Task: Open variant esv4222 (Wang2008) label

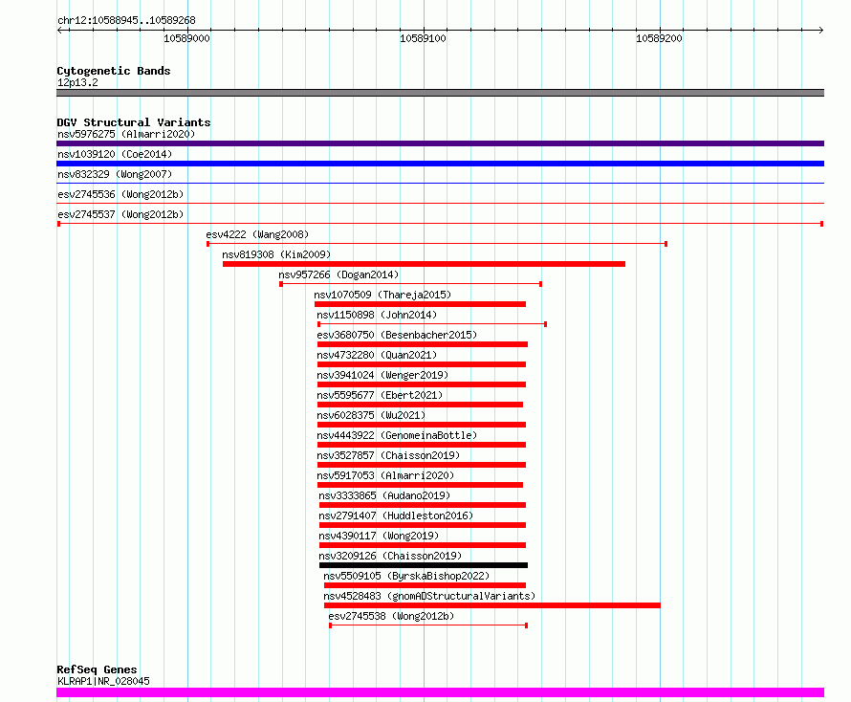Action: click(257, 234)
